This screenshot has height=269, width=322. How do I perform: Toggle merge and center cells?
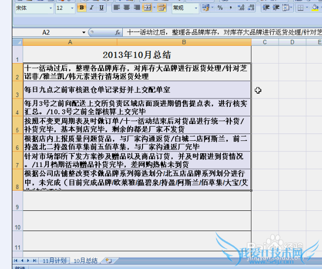coord(147,8)
